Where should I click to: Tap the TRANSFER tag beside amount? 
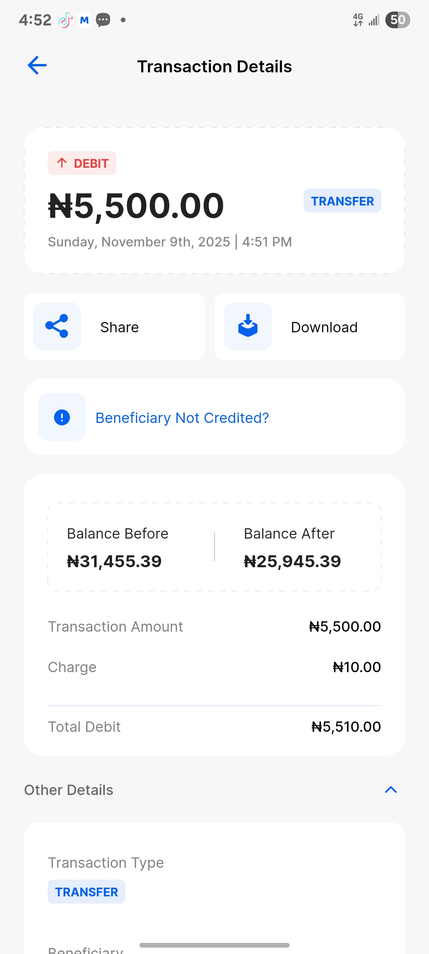pyautogui.click(x=342, y=201)
